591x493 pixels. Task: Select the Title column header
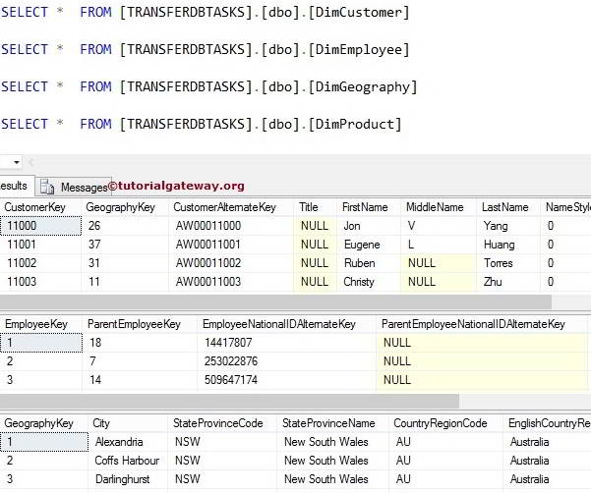(x=316, y=207)
